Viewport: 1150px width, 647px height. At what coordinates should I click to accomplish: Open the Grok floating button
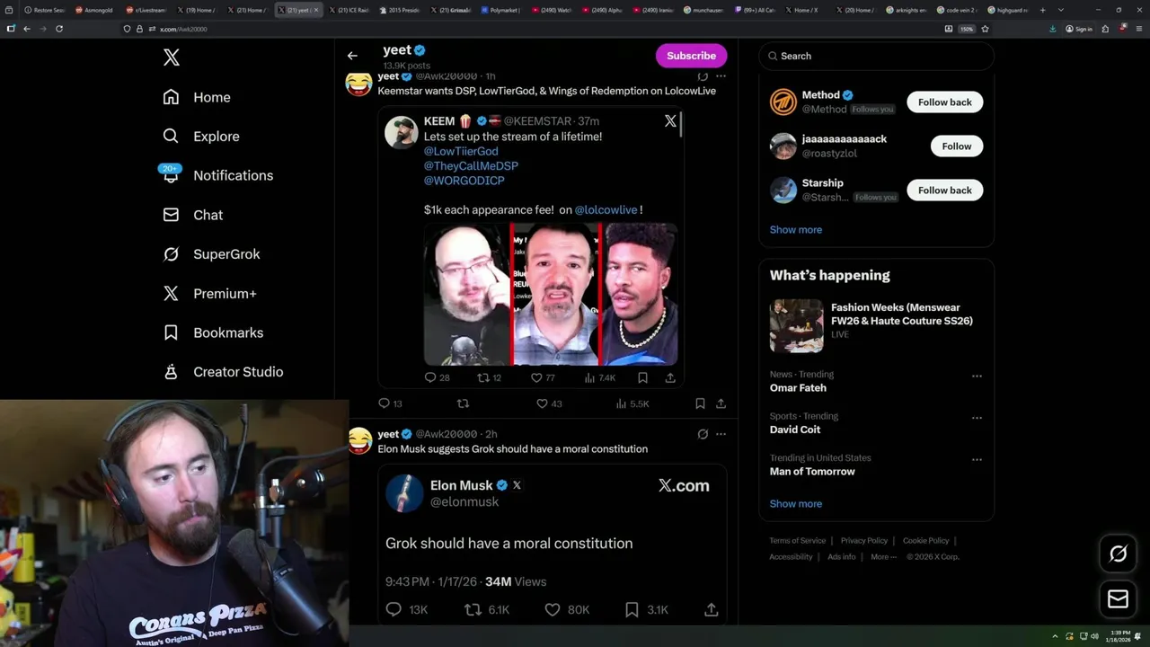click(x=1118, y=554)
